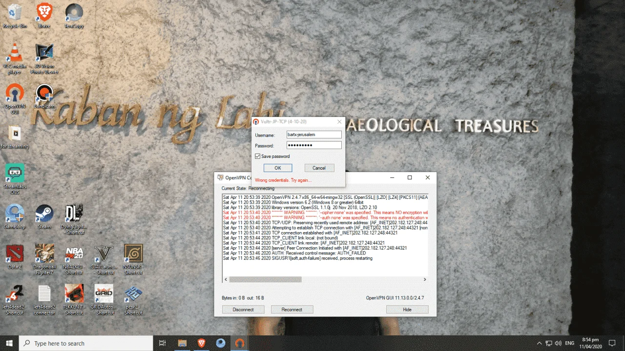Switch to Brave in the taskbar
Viewport: 625px width, 351px height.
(x=202, y=343)
